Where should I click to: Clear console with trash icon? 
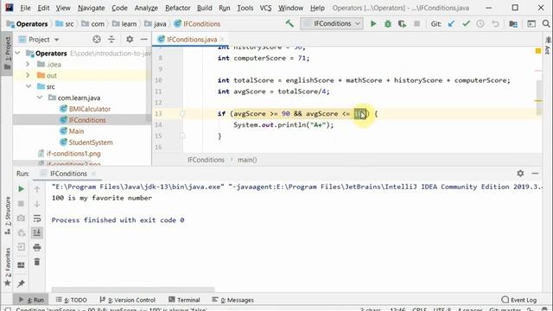tap(37, 262)
